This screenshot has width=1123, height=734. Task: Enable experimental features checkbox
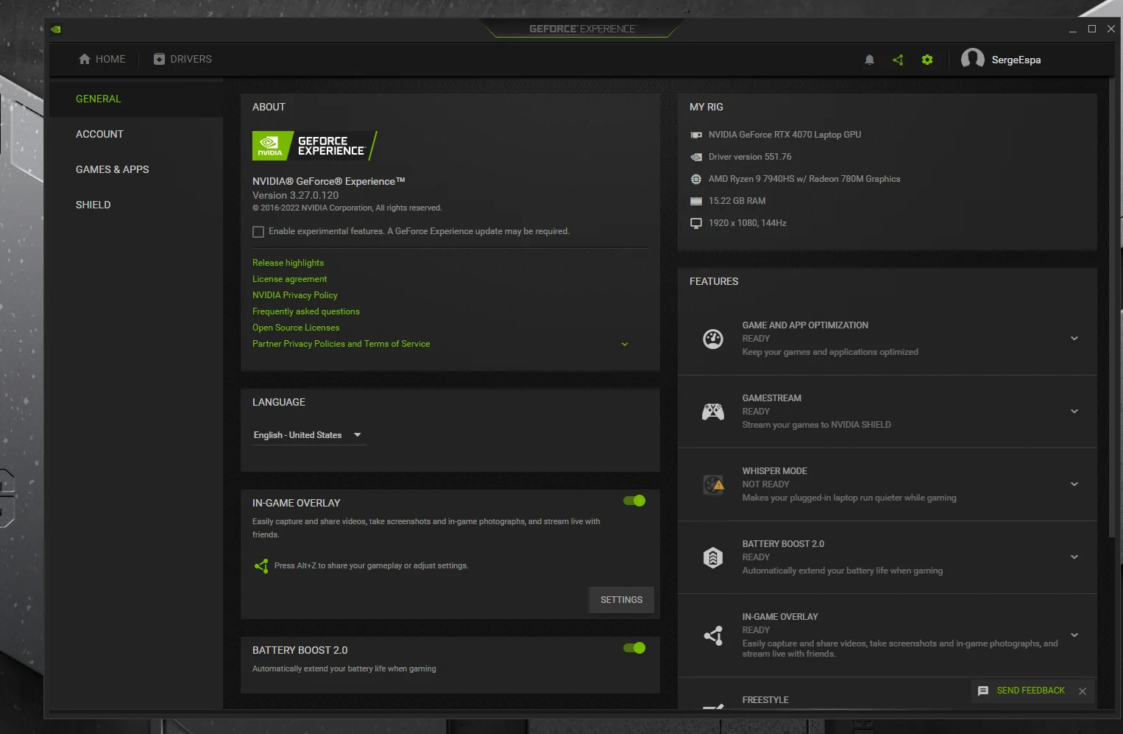click(x=258, y=231)
